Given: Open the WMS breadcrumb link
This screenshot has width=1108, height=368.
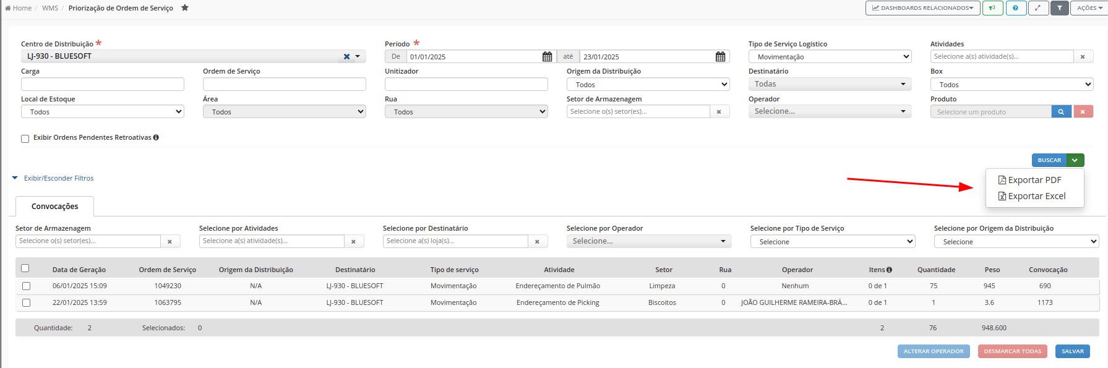Looking at the screenshot, I should [x=50, y=8].
